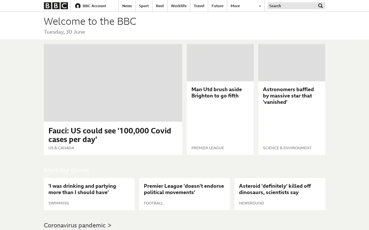Viewport: 369px width, 230px height.
Task: Open the Sport section
Action: pyautogui.click(x=144, y=6)
